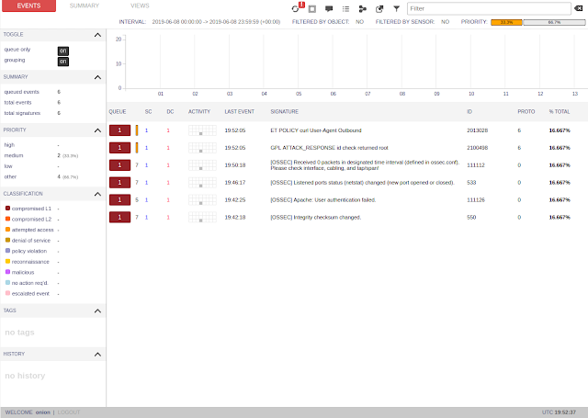The width and height of the screenshot is (588, 418).
Task: Click the orange 33.3% priority bar
Action: [x=506, y=22]
